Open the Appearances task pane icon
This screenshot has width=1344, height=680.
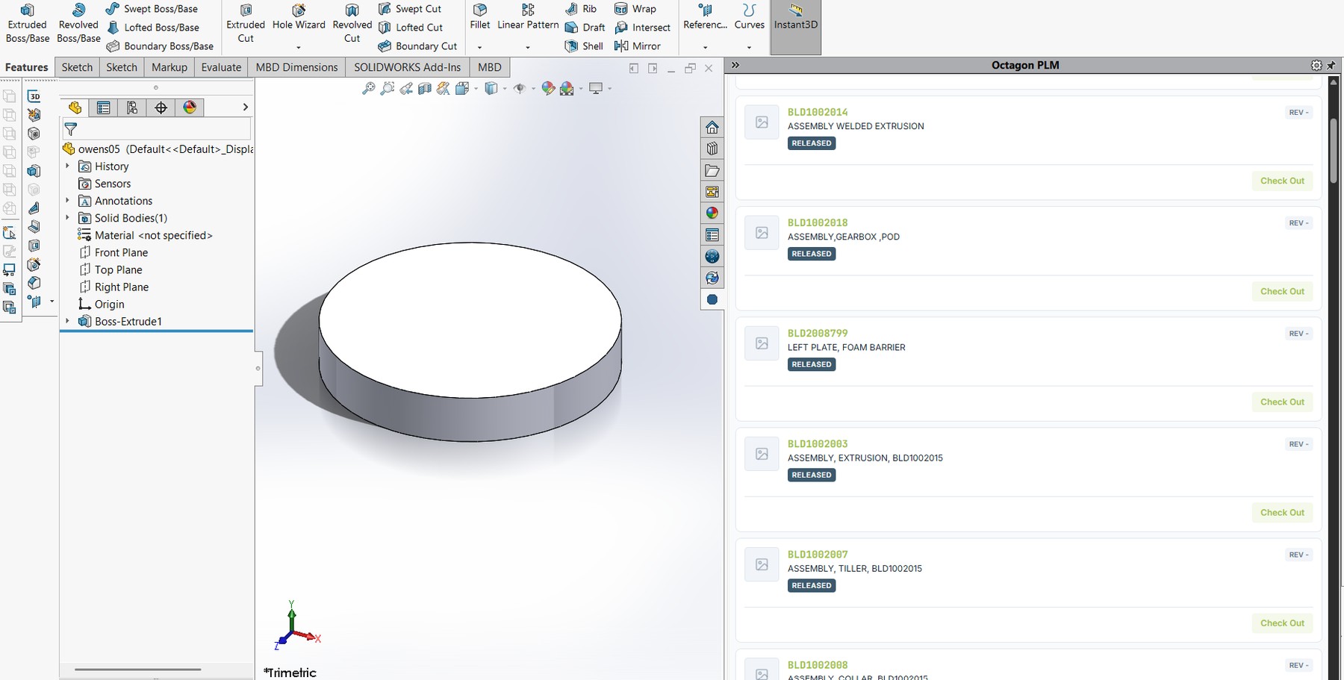pos(712,213)
